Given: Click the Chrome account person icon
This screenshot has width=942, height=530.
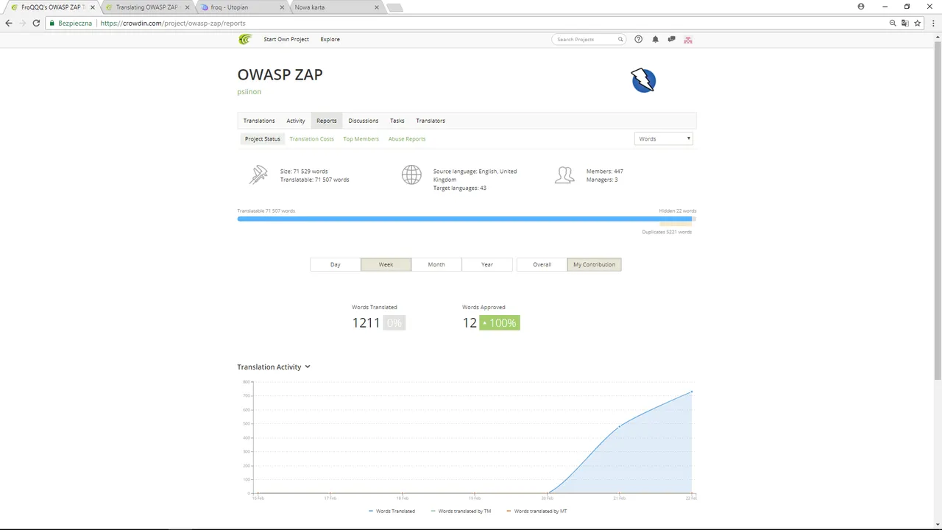Looking at the screenshot, I should (861, 6).
